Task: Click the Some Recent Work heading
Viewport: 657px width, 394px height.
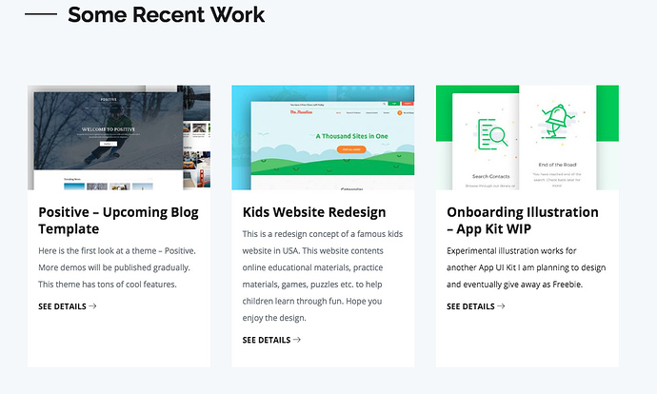Action: (x=166, y=15)
